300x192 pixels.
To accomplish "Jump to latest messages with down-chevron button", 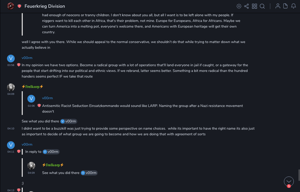I will point(289,181).
